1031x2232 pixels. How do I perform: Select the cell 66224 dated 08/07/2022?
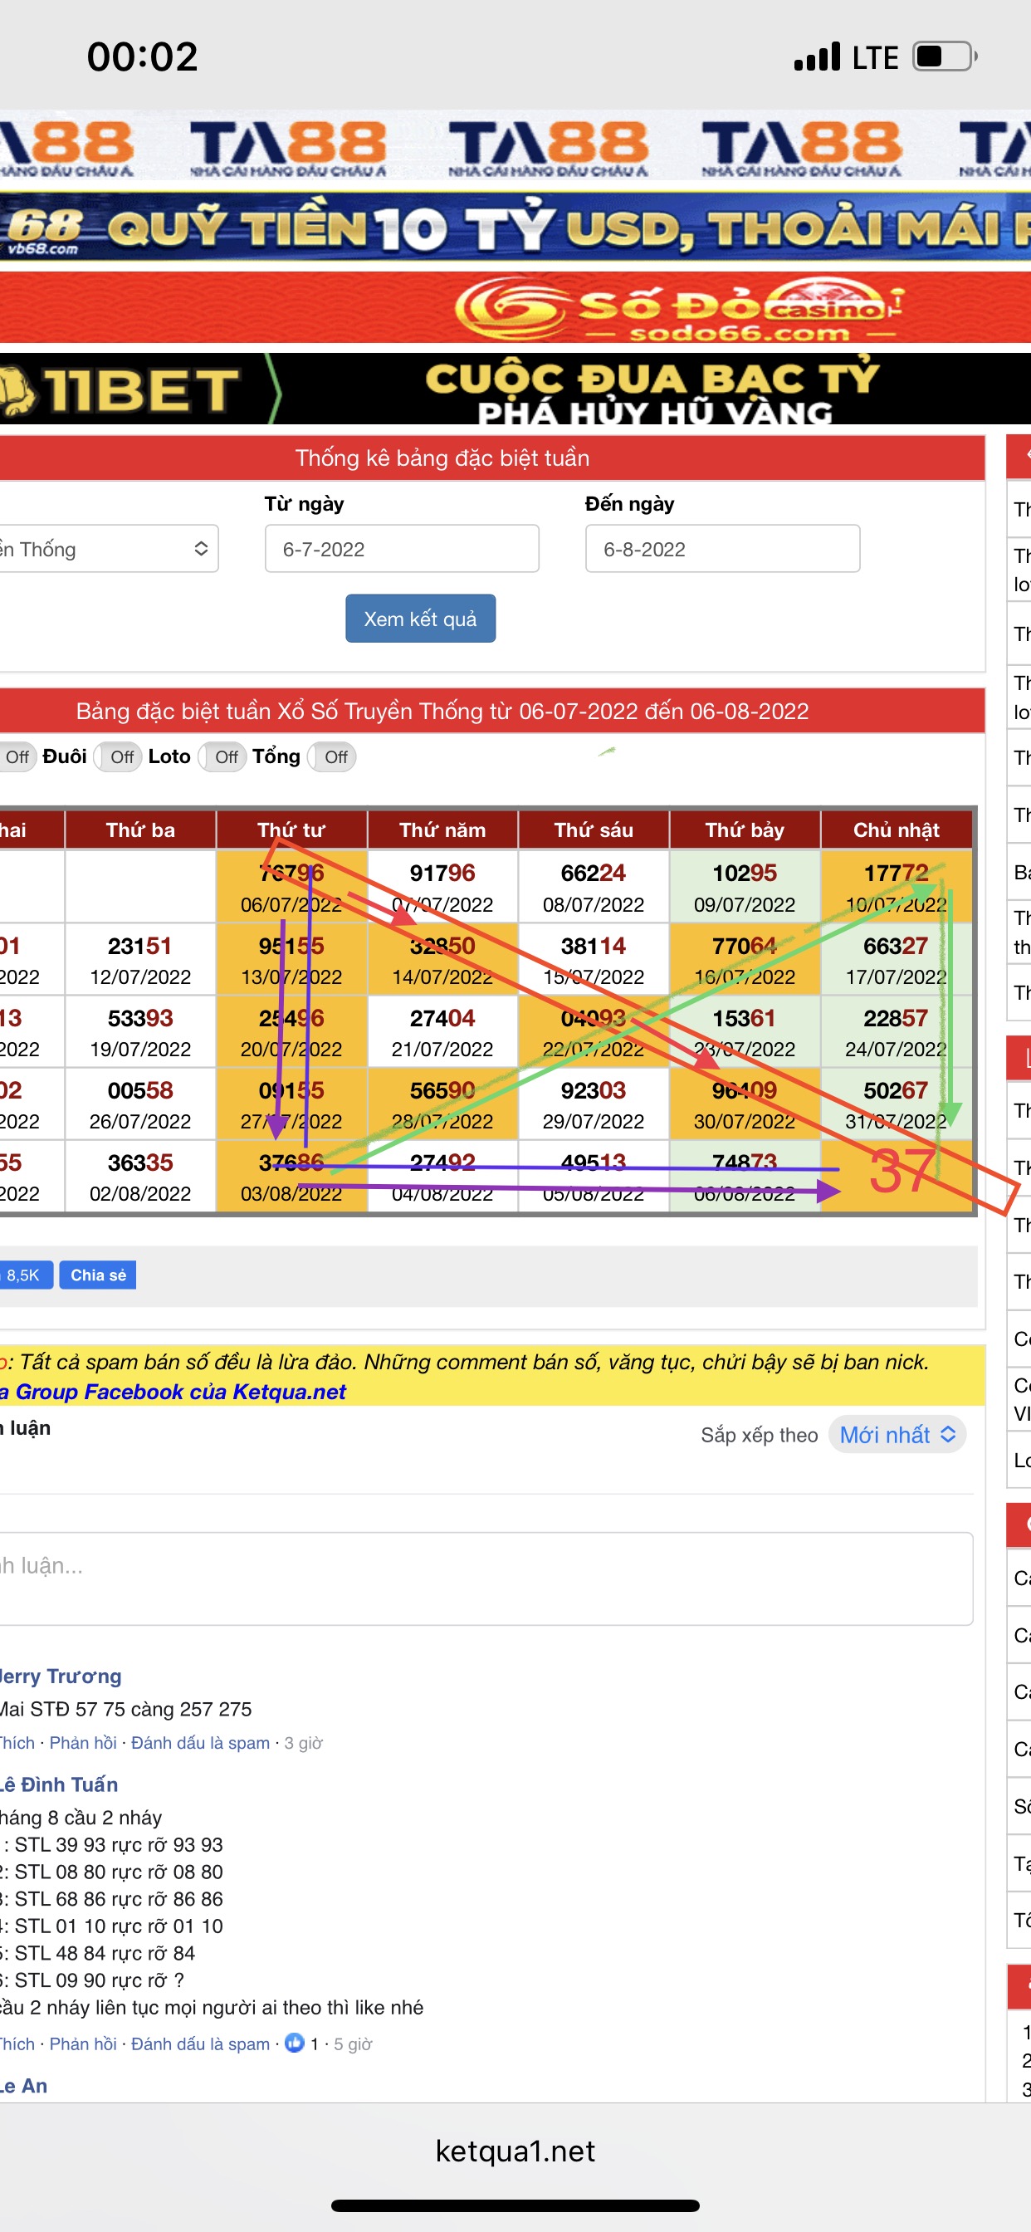pyautogui.click(x=594, y=888)
